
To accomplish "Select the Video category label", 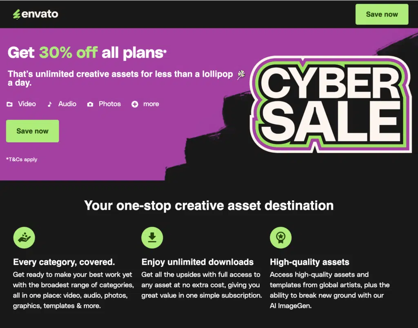I will click(27, 104).
